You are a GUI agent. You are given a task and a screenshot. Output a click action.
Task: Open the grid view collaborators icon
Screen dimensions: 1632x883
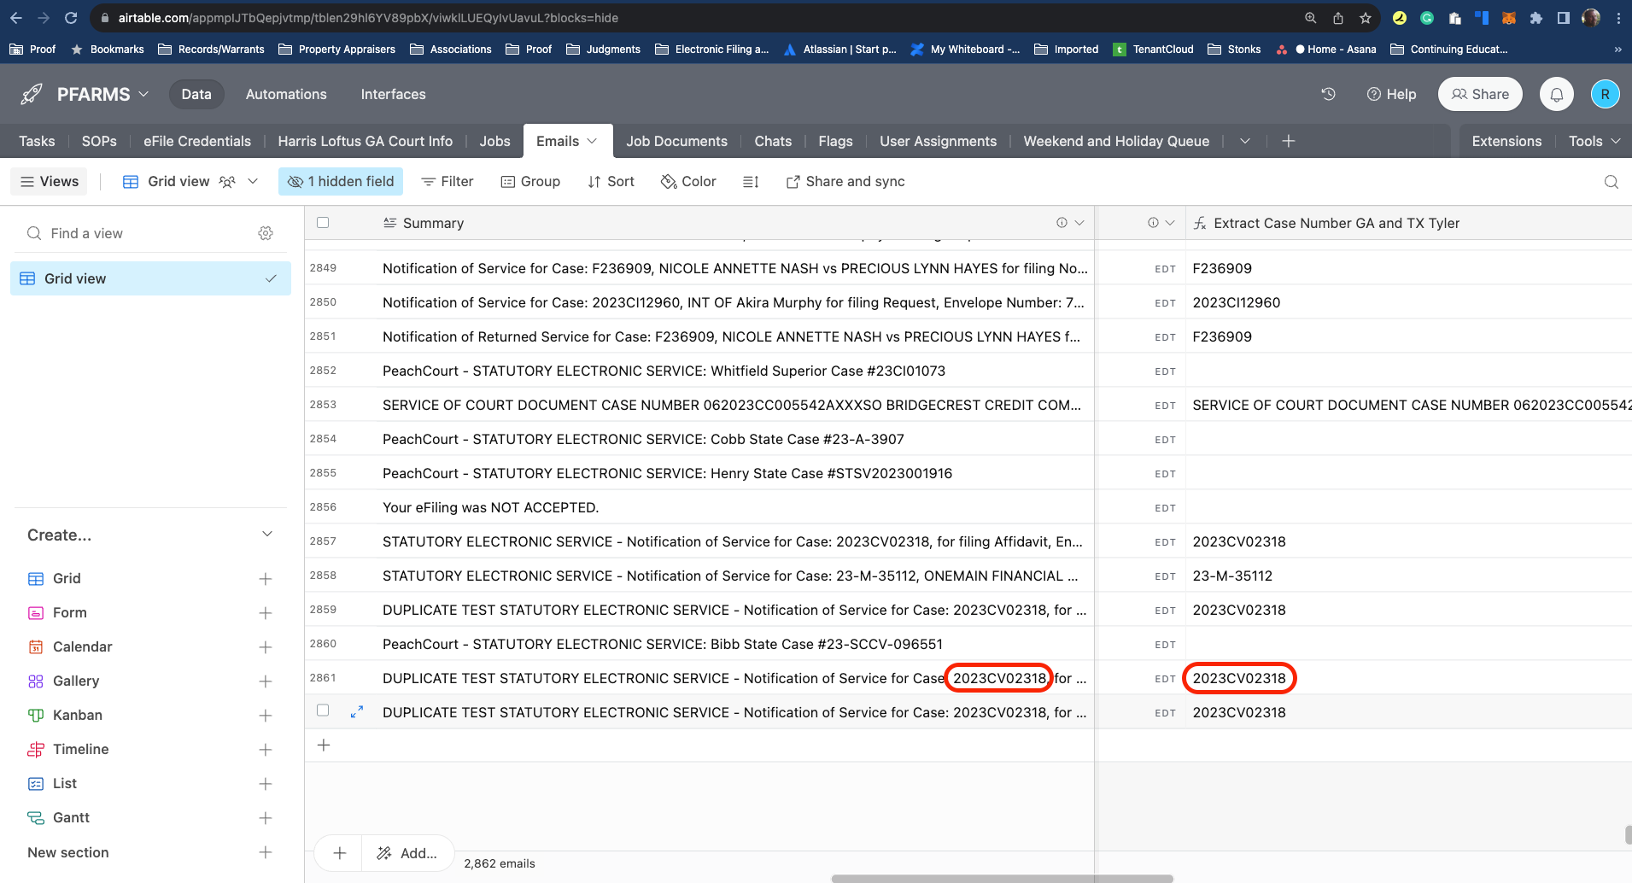pos(227,182)
